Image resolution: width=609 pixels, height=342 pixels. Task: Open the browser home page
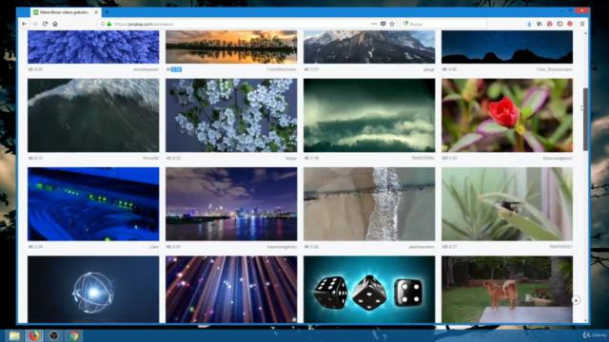click(55, 24)
